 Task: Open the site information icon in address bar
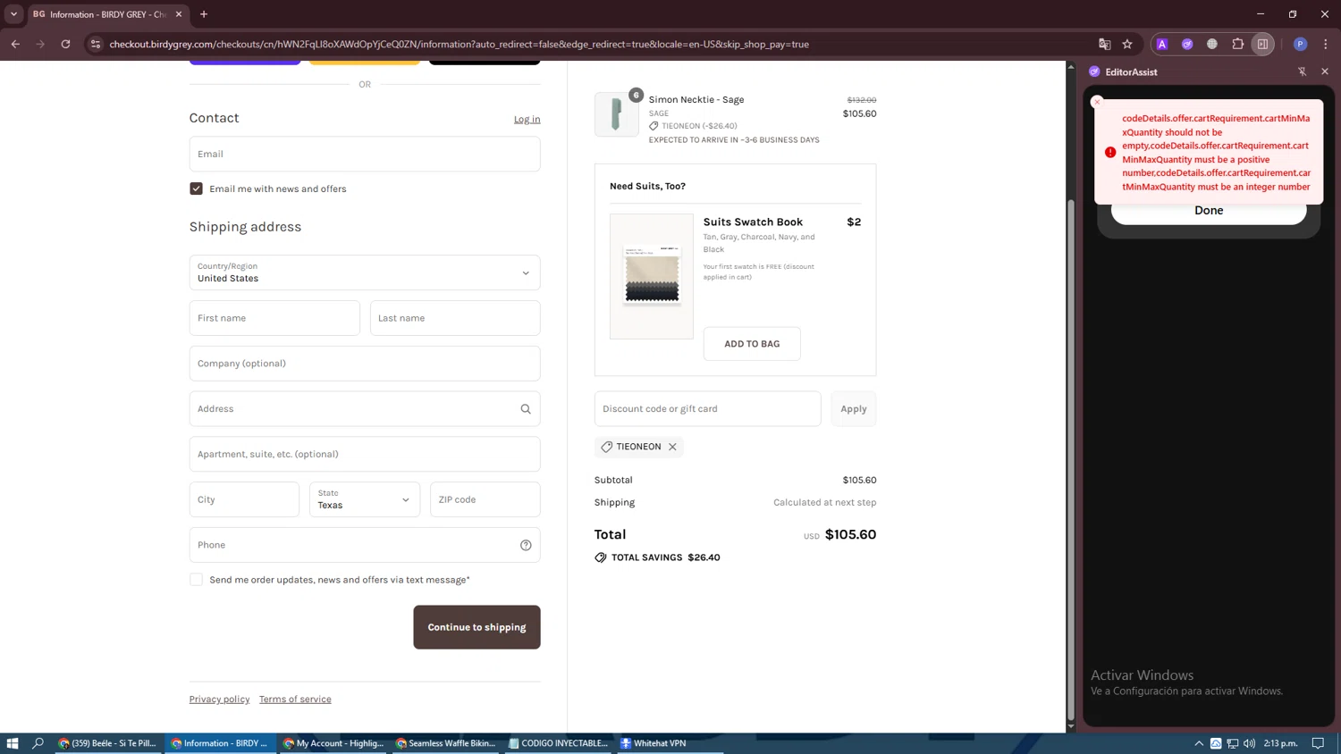[x=96, y=44]
